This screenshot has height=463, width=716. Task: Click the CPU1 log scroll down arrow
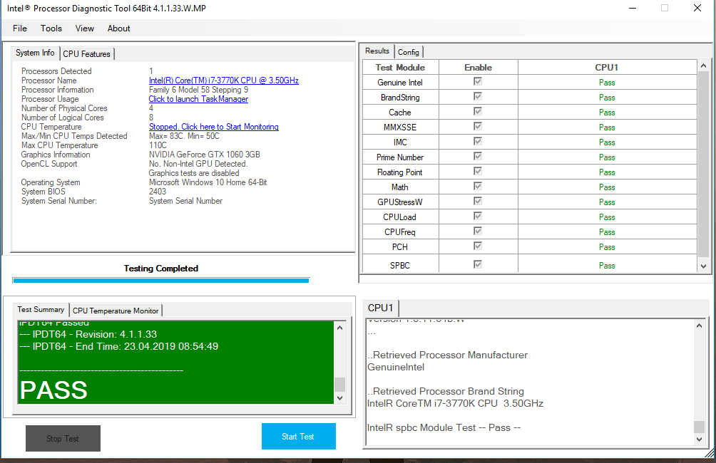[699, 439]
